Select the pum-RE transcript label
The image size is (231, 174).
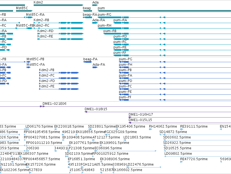coord(120,48)
